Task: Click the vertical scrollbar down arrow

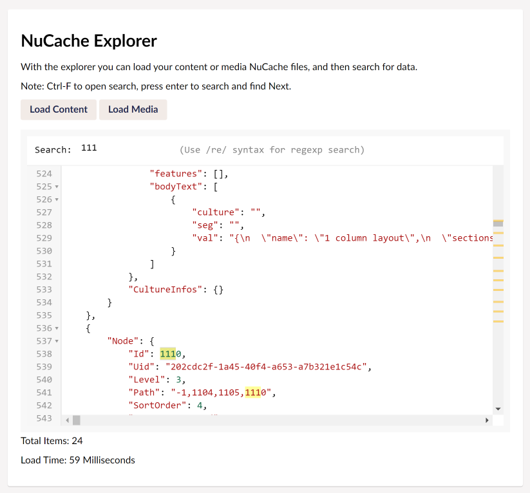Action: pyautogui.click(x=498, y=409)
